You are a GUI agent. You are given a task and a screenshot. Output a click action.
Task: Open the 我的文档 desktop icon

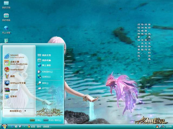(x=6, y=5)
